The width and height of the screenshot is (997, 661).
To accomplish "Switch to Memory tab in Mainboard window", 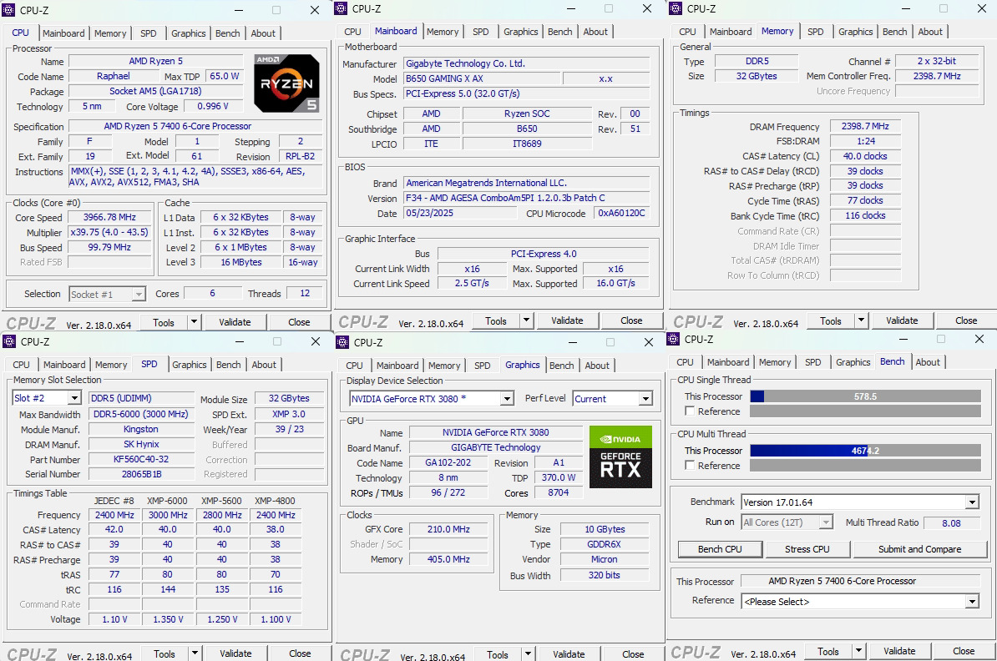I will tap(443, 32).
